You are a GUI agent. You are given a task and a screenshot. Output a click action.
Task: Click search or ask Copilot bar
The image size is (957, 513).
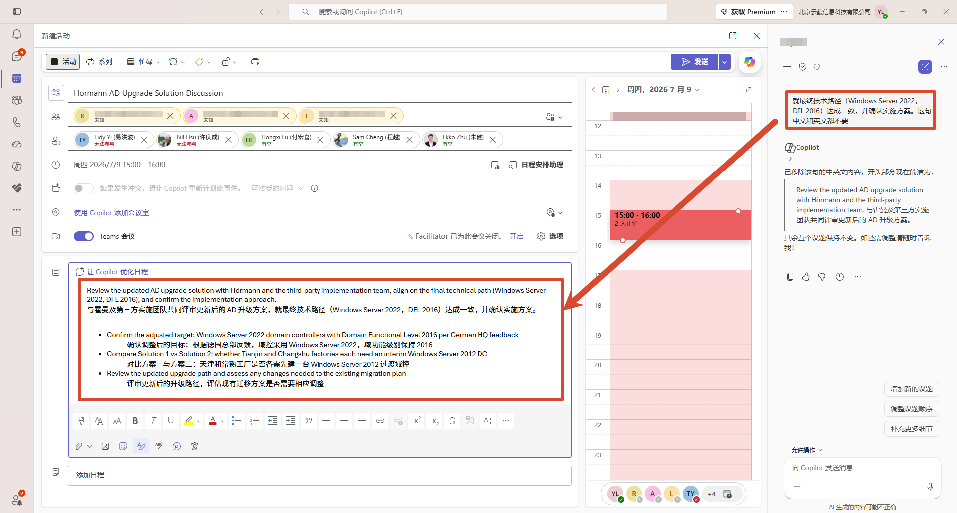coord(478,12)
